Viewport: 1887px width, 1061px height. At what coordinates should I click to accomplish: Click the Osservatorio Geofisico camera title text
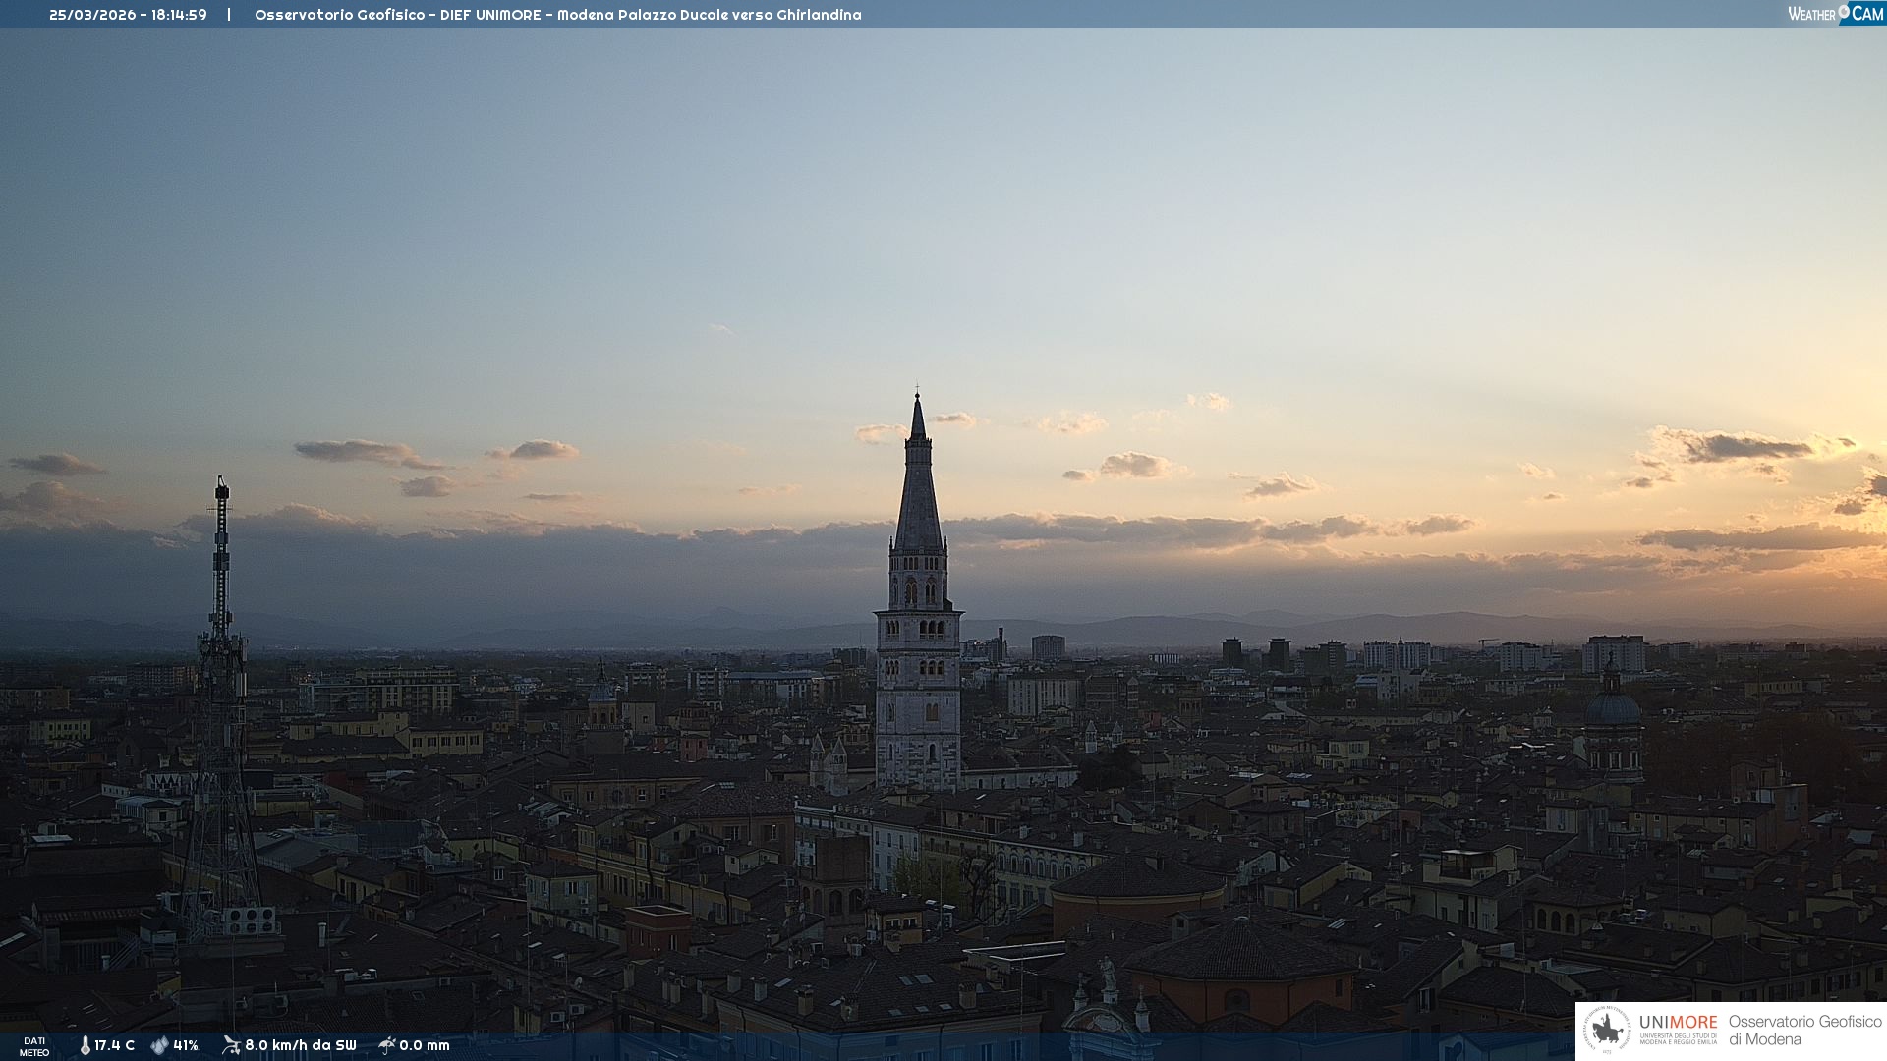pyautogui.click(x=557, y=15)
